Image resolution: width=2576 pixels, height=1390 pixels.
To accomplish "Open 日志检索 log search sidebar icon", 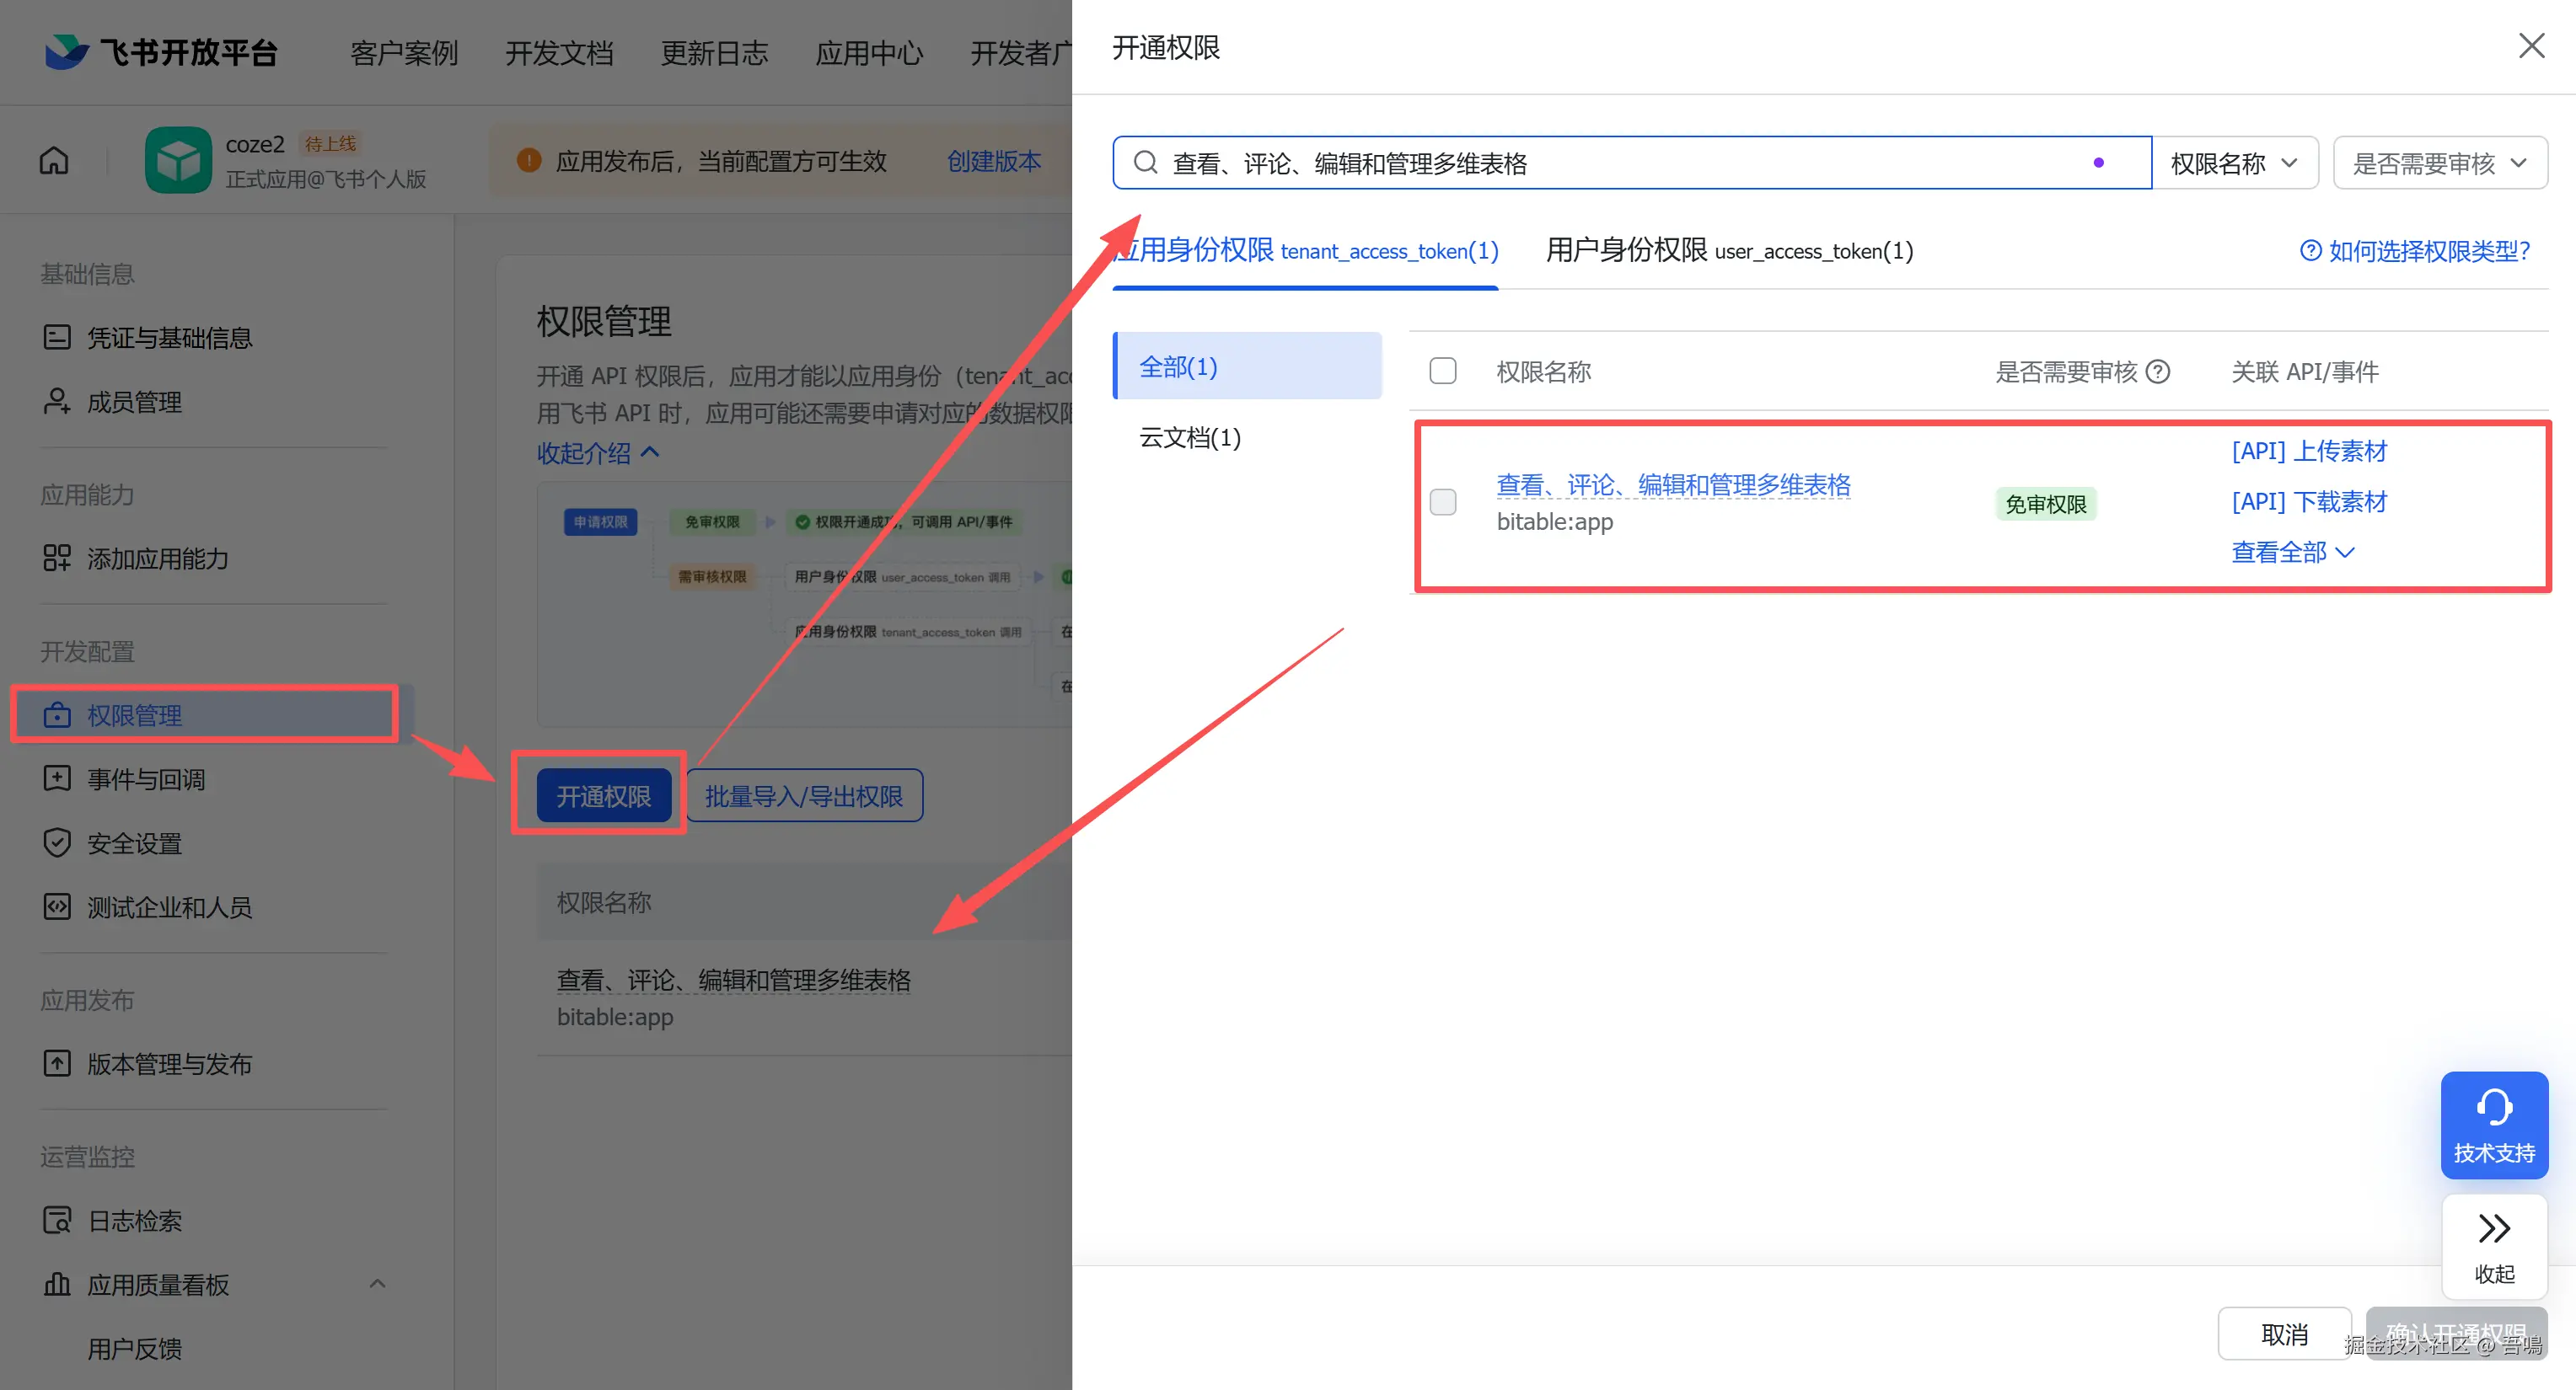I will [x=57, y=1220].
